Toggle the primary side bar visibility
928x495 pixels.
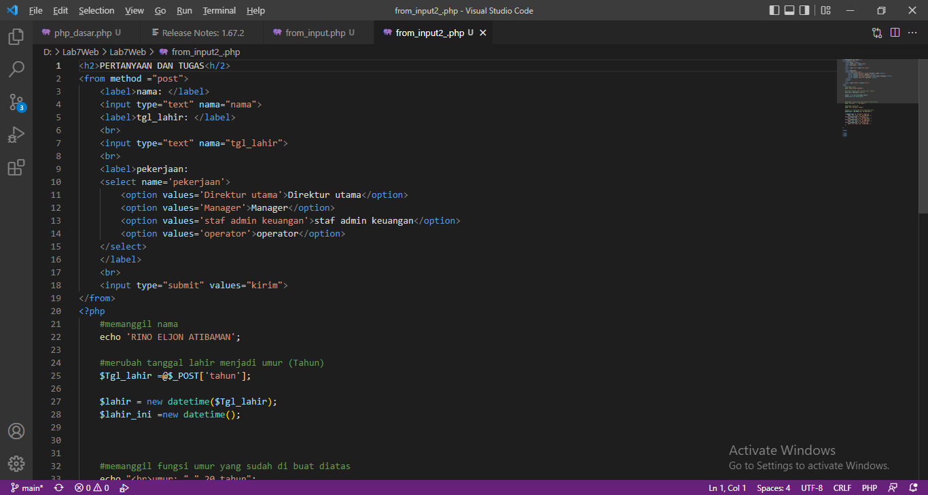(x=774, y=10)
